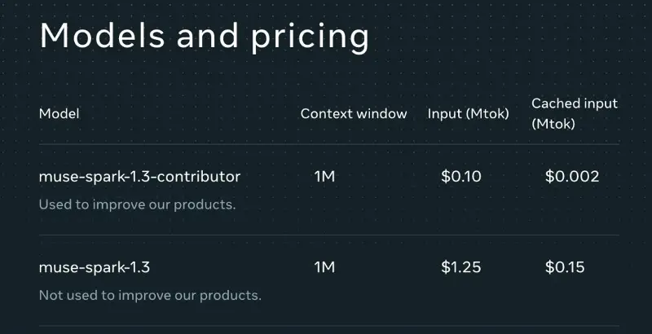Viewport: 652px width, 334px height.
Task: Click '(Mtok)' under Cached input header
Action: coord(553,124)
